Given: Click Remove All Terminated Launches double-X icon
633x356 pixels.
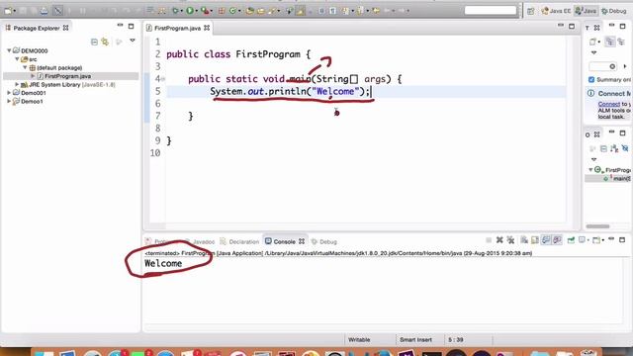Looking at the screenshot, I should (510, 240).
